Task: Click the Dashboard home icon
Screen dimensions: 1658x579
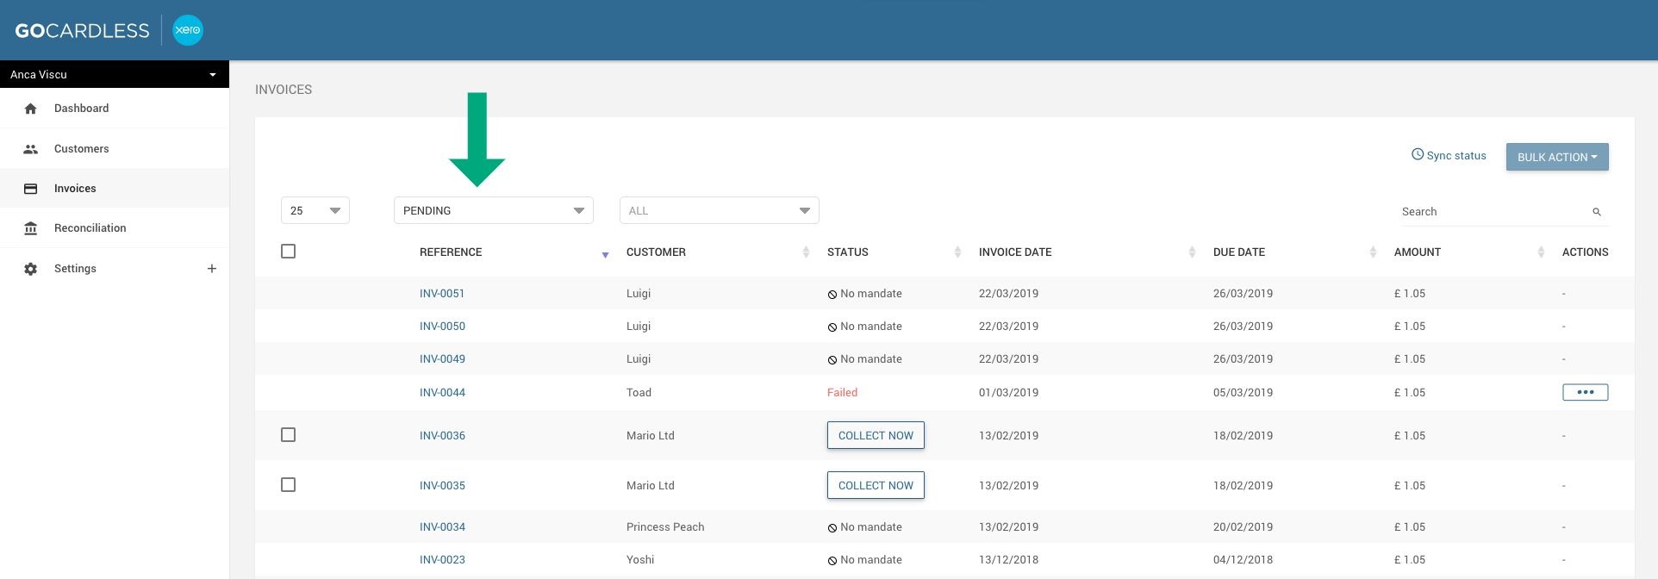Action: pos(31,109)
